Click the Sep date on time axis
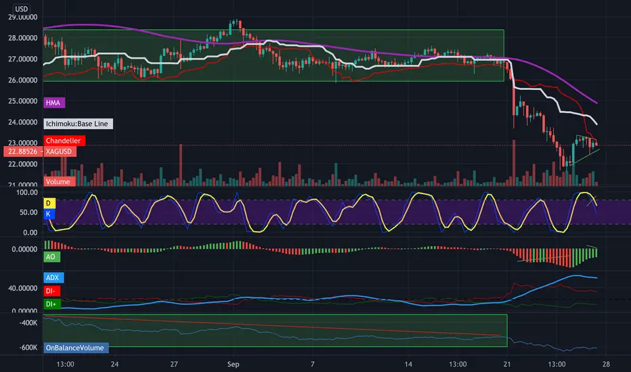Viewport: 631px width, 372px height. [x=233, y=365]
